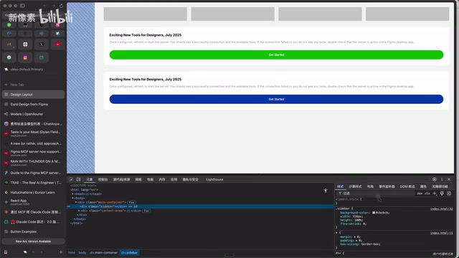This screenshot has width=459, height=258.
Task: Open the green circle favorite in bottom row
Action: tap(9, 57)
